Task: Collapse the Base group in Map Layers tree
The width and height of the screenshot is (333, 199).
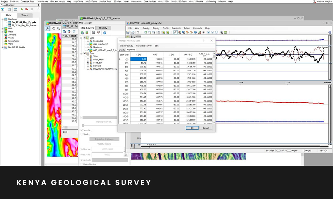Action: pos(81,53)
